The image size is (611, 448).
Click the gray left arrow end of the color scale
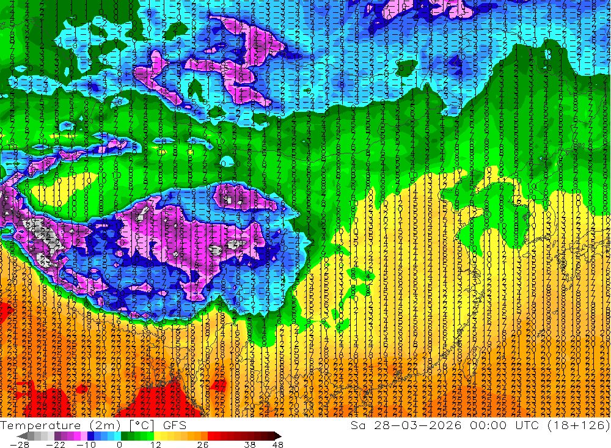pos(23,436)
